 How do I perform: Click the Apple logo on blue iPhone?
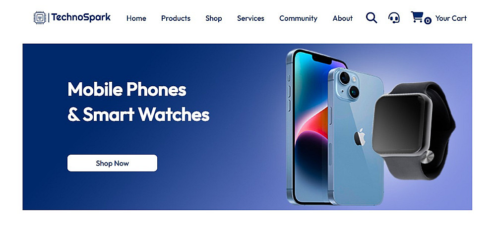[x=360, y=137]
